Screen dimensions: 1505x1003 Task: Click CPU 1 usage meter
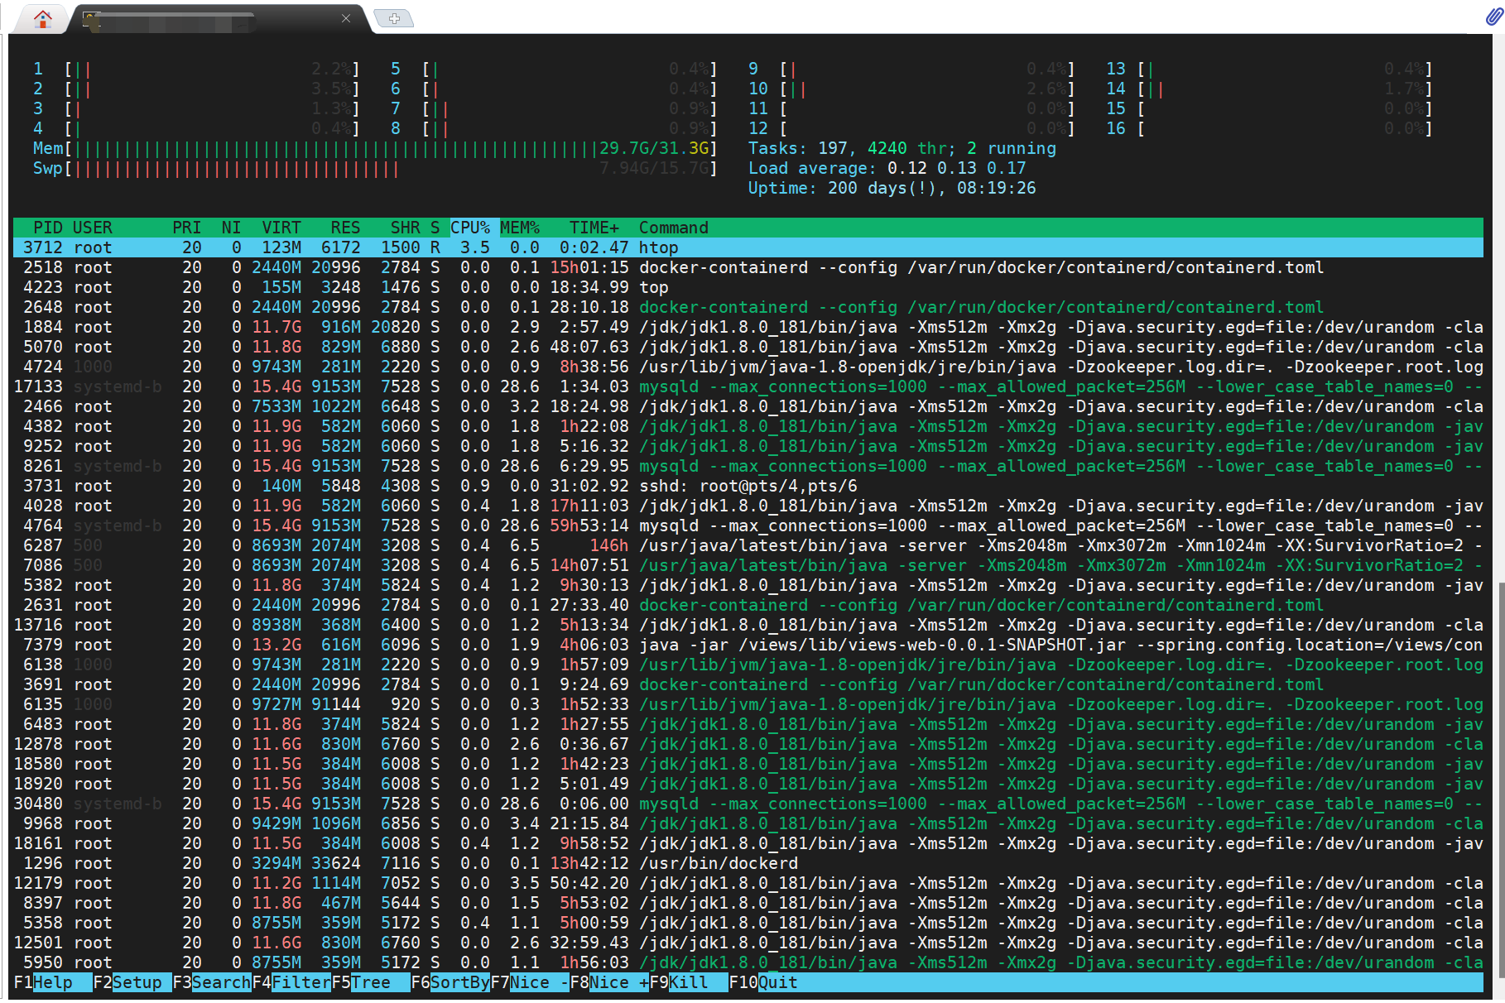click(196, 69)
